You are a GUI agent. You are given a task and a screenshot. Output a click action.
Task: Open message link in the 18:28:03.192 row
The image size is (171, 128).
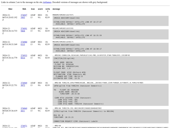pos(24,16)
